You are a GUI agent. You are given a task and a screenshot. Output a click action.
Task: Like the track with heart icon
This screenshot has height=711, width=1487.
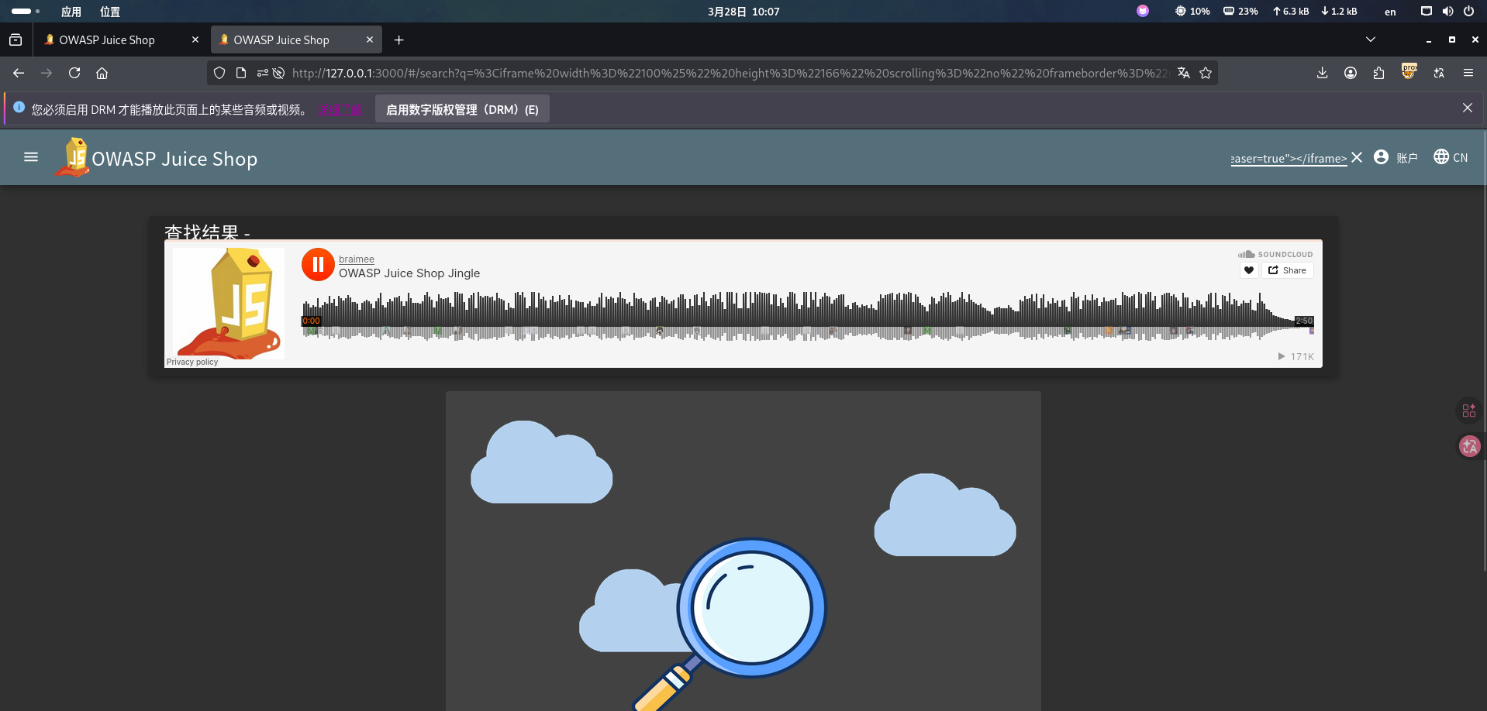(1249, 270)
